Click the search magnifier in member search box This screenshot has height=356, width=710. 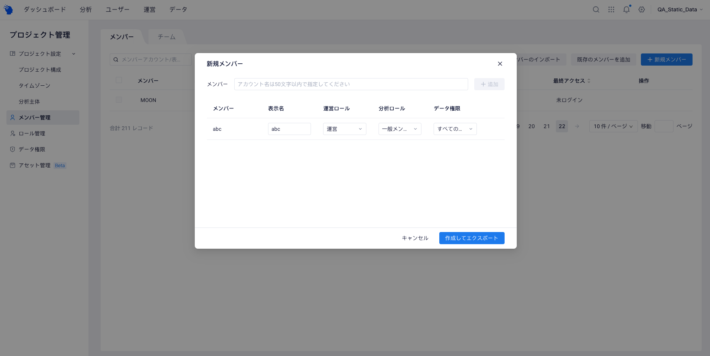(116, 60)
